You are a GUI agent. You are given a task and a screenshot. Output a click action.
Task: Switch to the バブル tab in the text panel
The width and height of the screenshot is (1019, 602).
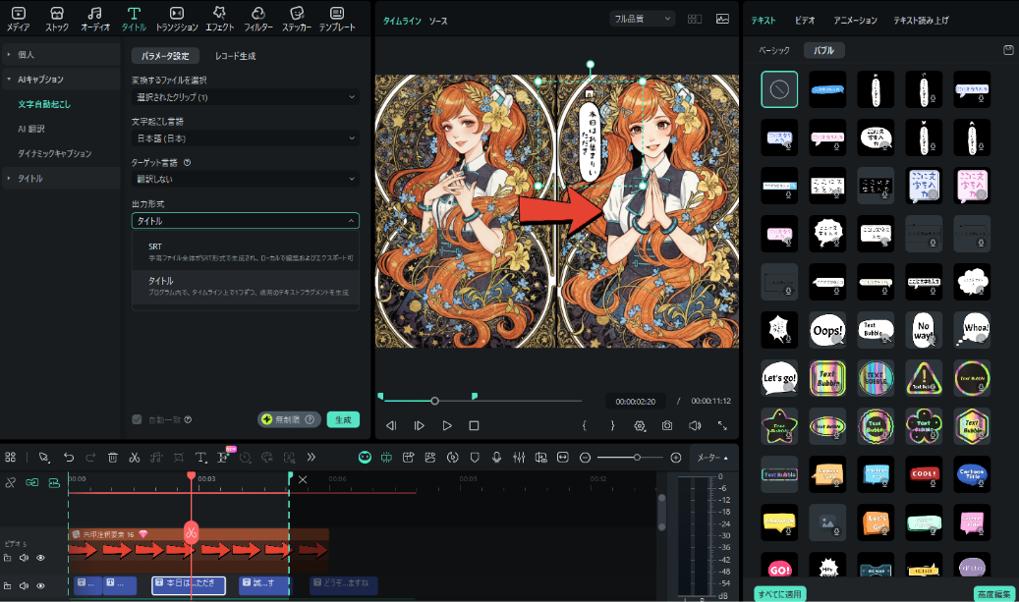pos(823,49)
